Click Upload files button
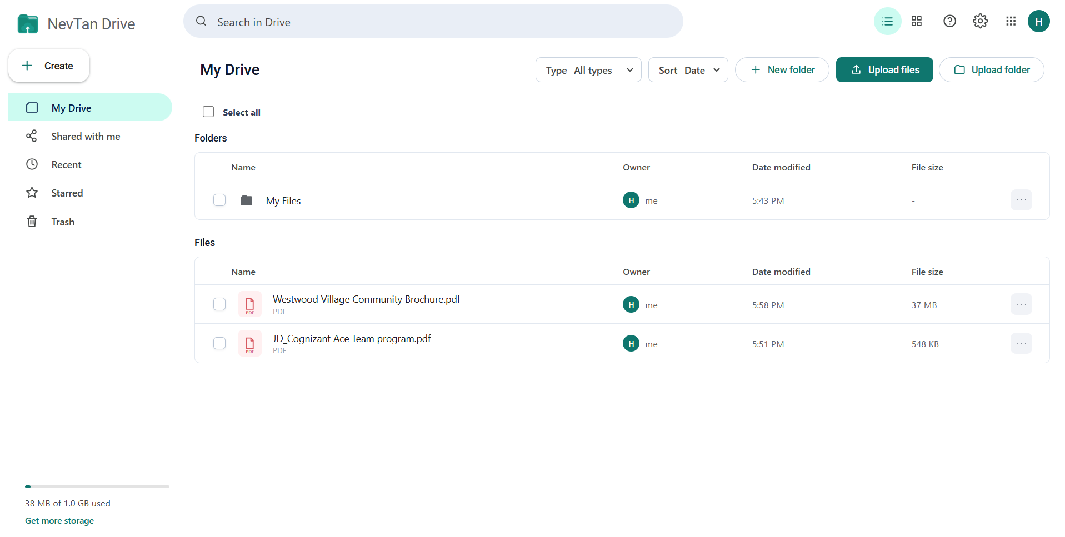1065x537 pixels. tap(884, 70)
